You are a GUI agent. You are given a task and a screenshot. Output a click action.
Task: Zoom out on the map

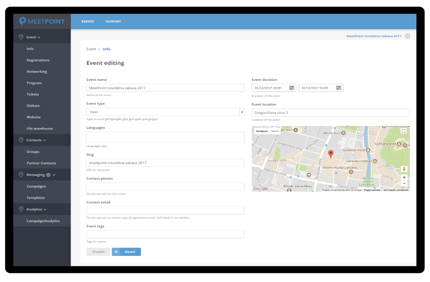[x=404, y=183]
